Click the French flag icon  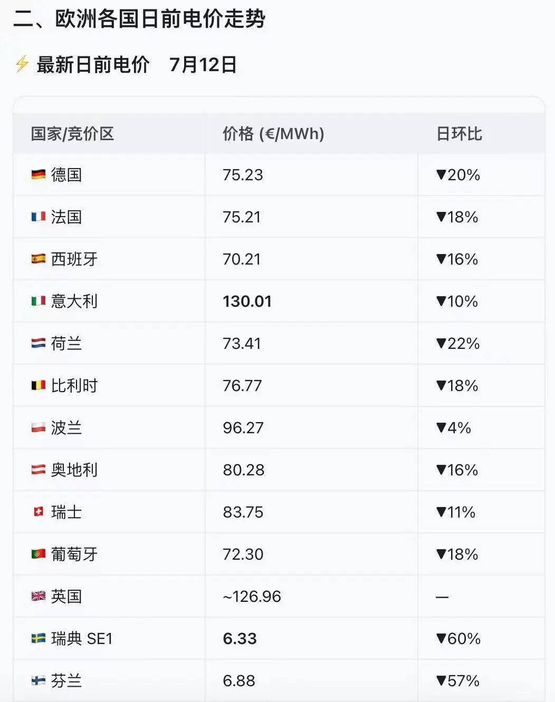pos(39,217)
